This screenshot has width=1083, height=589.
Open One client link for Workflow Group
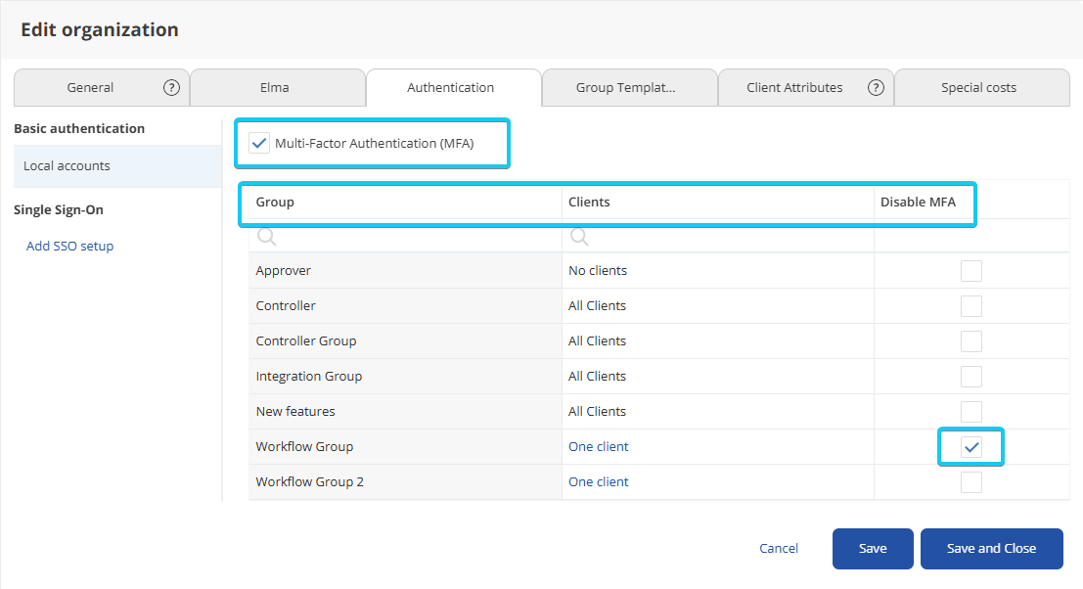(598, 447)
